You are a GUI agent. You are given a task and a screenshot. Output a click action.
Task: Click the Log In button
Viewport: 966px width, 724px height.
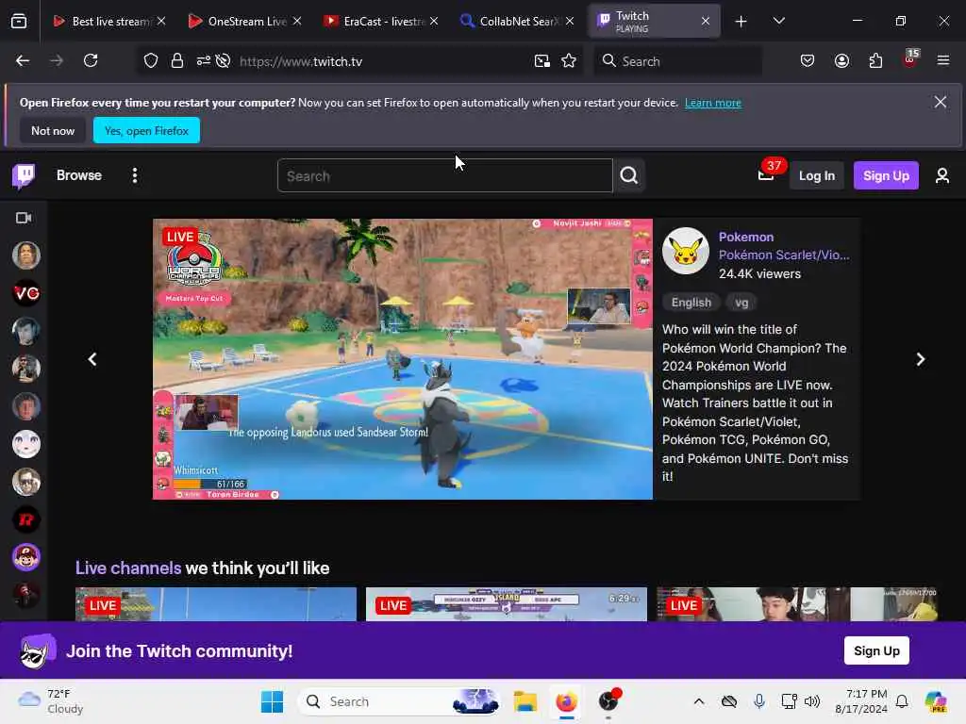tap(816, 175)
